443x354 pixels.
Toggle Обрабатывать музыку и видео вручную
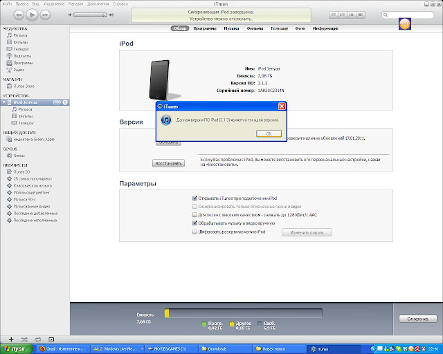click(195, 223)
